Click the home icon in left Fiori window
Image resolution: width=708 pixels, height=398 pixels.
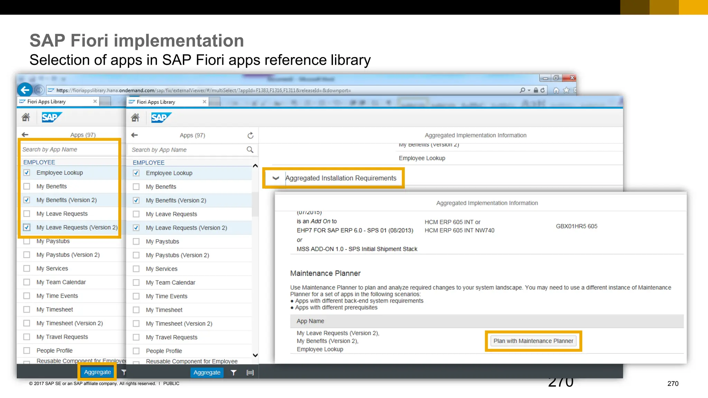(x=26, y=117)
